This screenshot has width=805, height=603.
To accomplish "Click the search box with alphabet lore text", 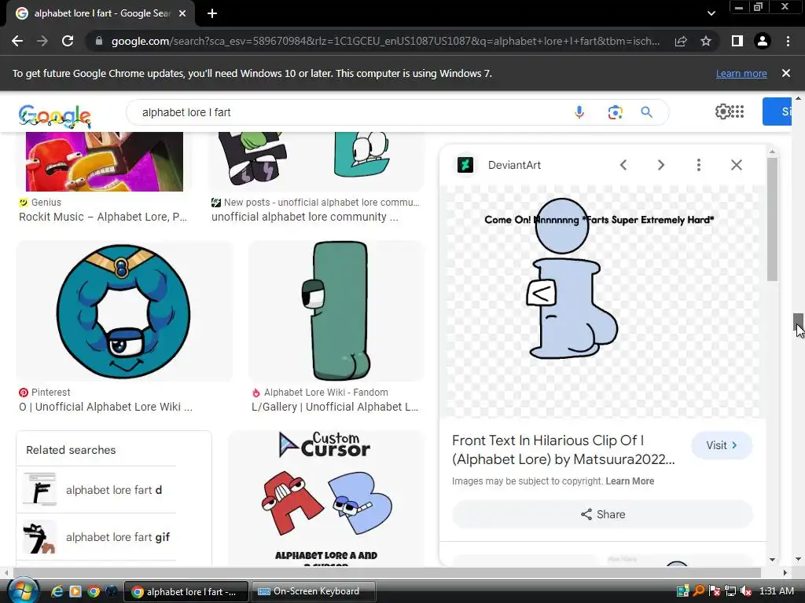I will click(x=349, y=112).
